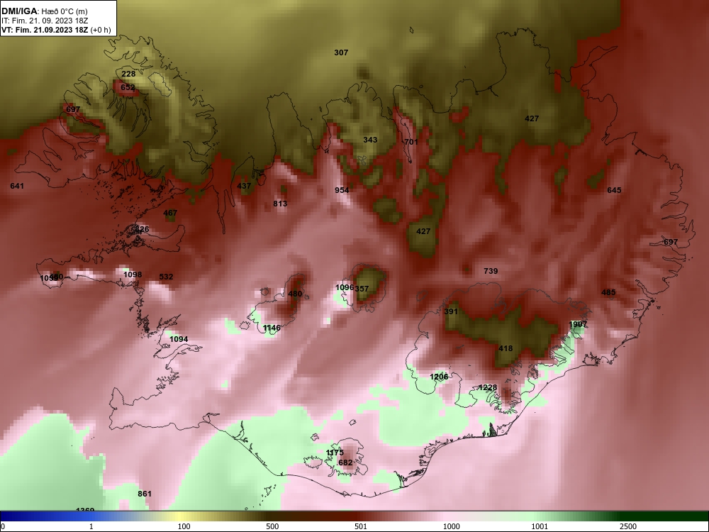Screen dimensions: 709x532
Task: Select the 645 value label
Action: pos(614,190)
